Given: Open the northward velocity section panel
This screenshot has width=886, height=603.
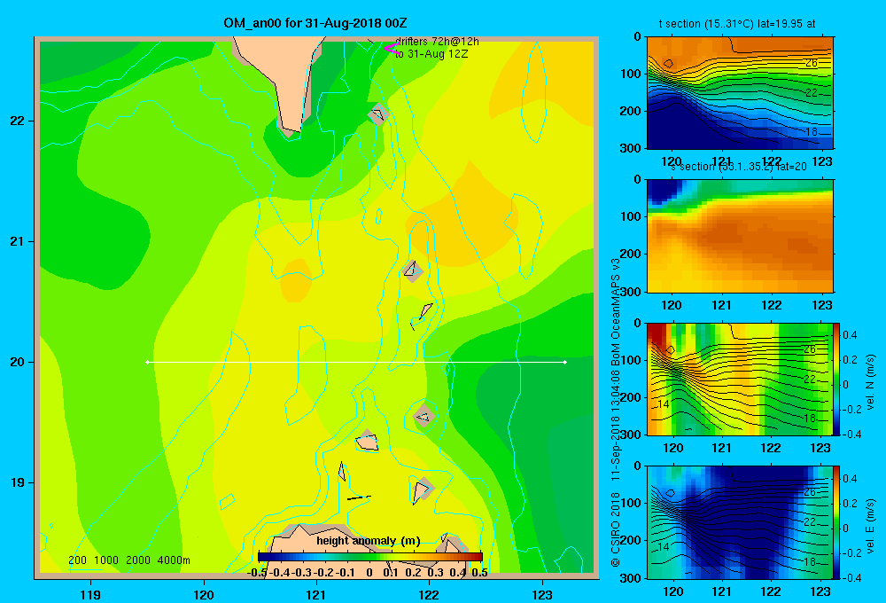Looking at the screenshot, I should click(x=740, y=379).
